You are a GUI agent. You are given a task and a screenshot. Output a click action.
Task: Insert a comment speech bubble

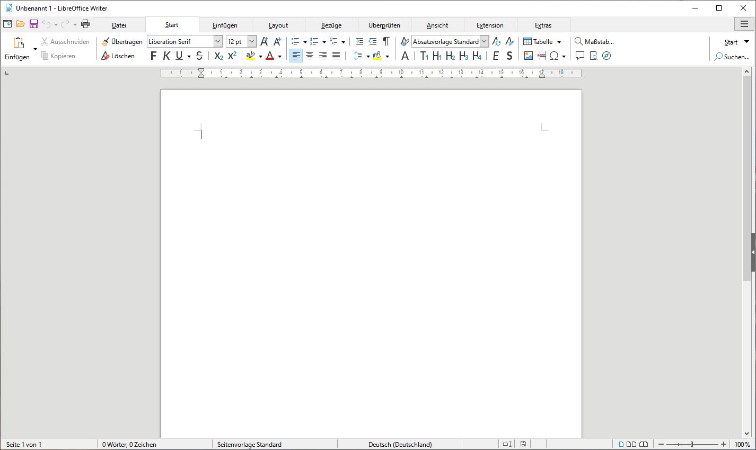(x=580, y=56)
